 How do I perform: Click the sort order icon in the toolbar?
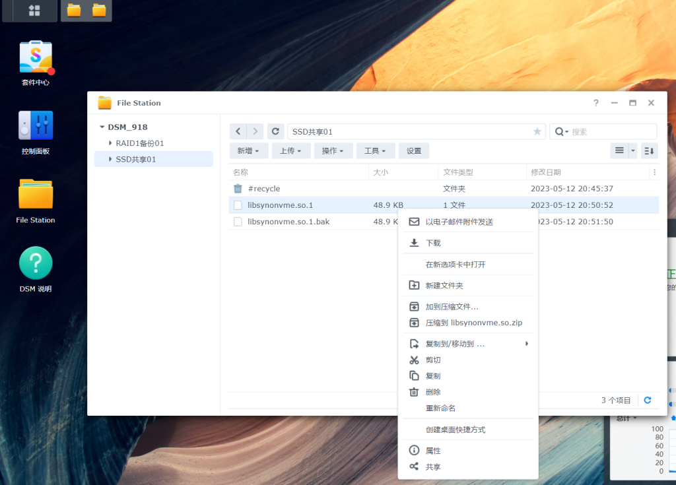click(650, 150)
